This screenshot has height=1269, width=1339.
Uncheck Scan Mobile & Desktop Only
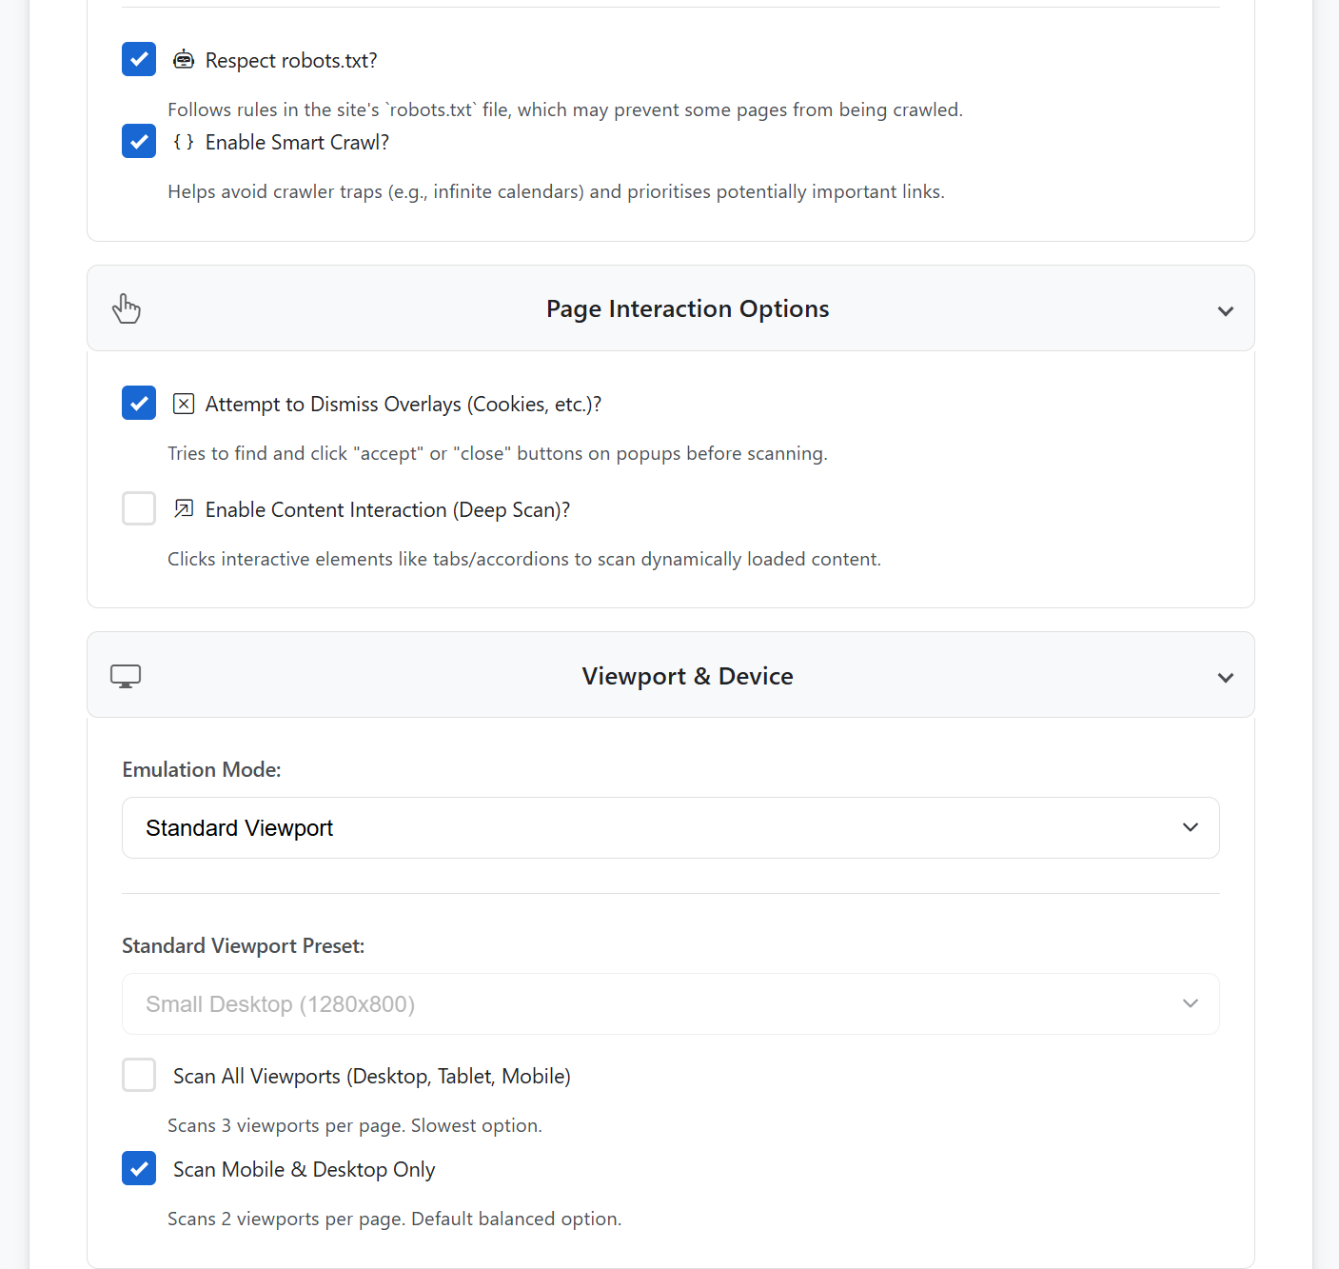click(139, 1168)
